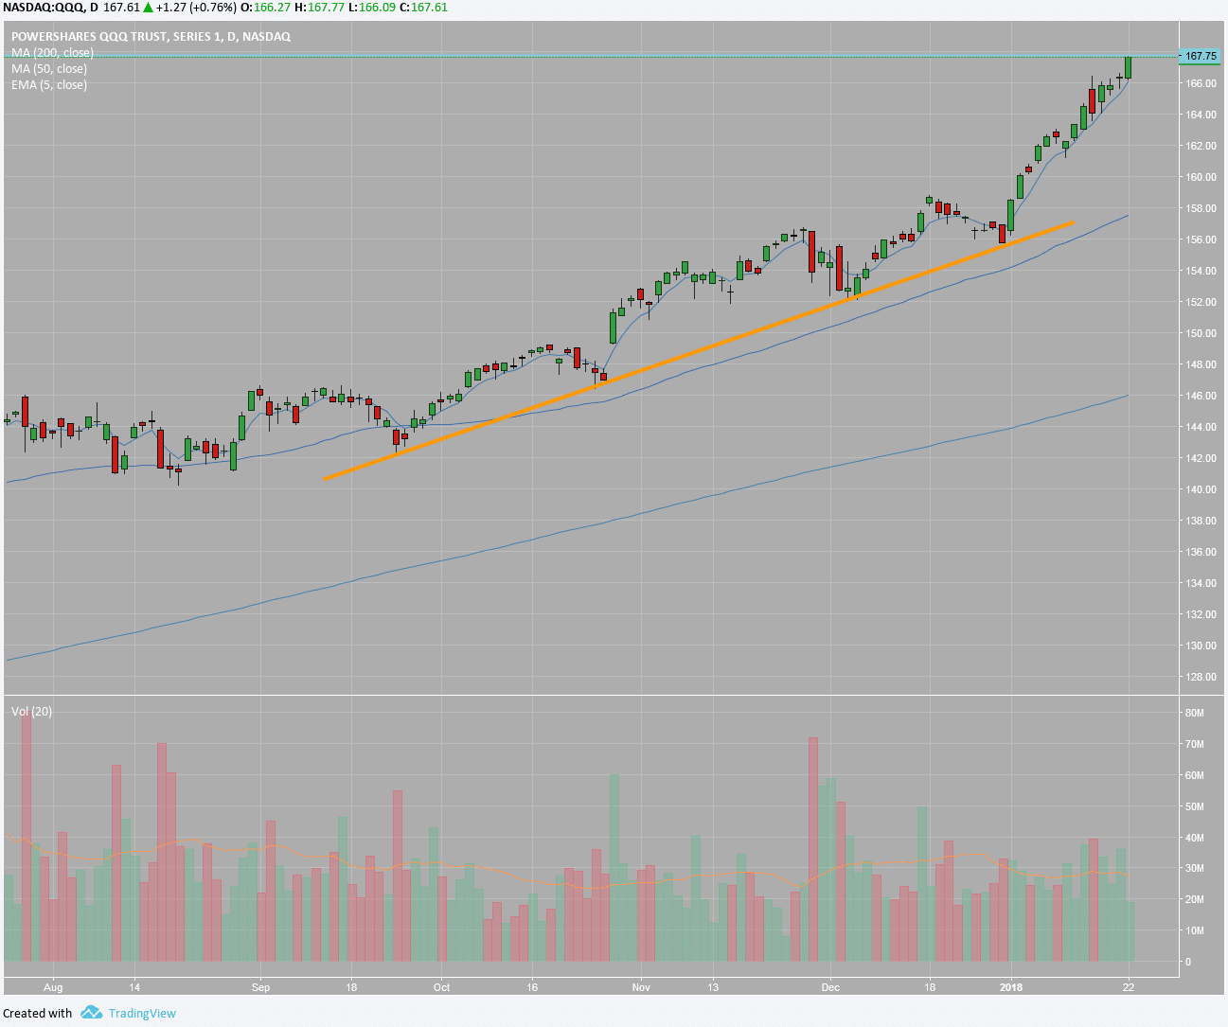The image size is (1228, 1027).
Task: Click the Created with footer text
Action: click(38, 1013)
